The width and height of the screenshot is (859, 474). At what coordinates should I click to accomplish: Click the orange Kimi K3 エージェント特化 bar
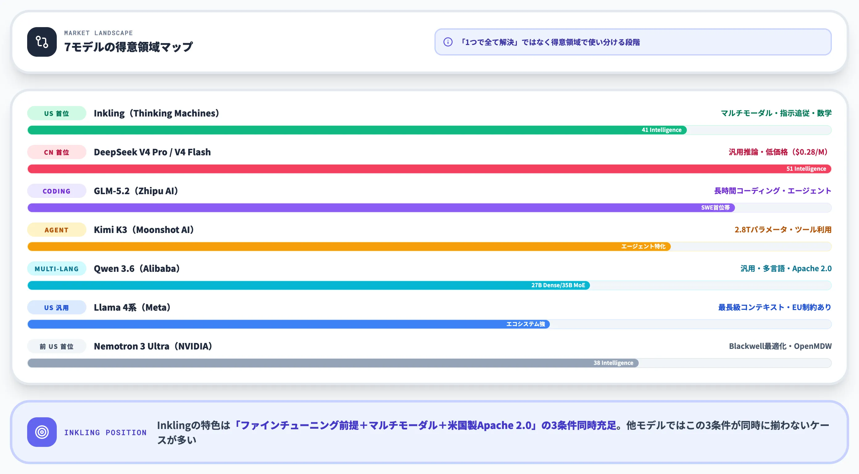pos(349,247)
